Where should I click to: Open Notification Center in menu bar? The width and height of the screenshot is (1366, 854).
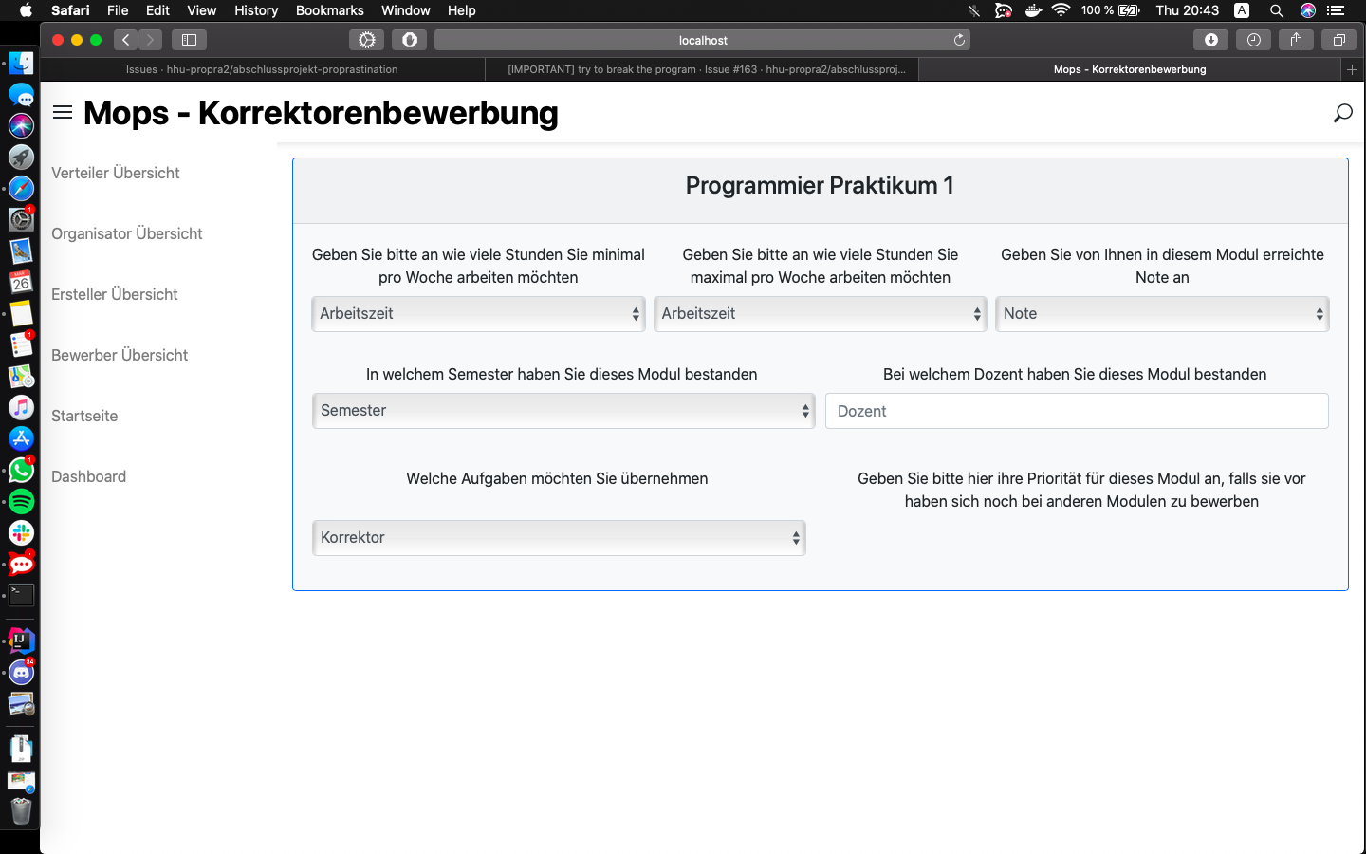(1336, 10)
